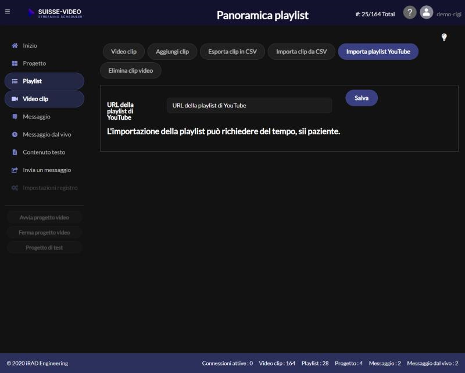
Task: Click the clock icon beside Messaggio dal vivo
Action: (15, 134)
